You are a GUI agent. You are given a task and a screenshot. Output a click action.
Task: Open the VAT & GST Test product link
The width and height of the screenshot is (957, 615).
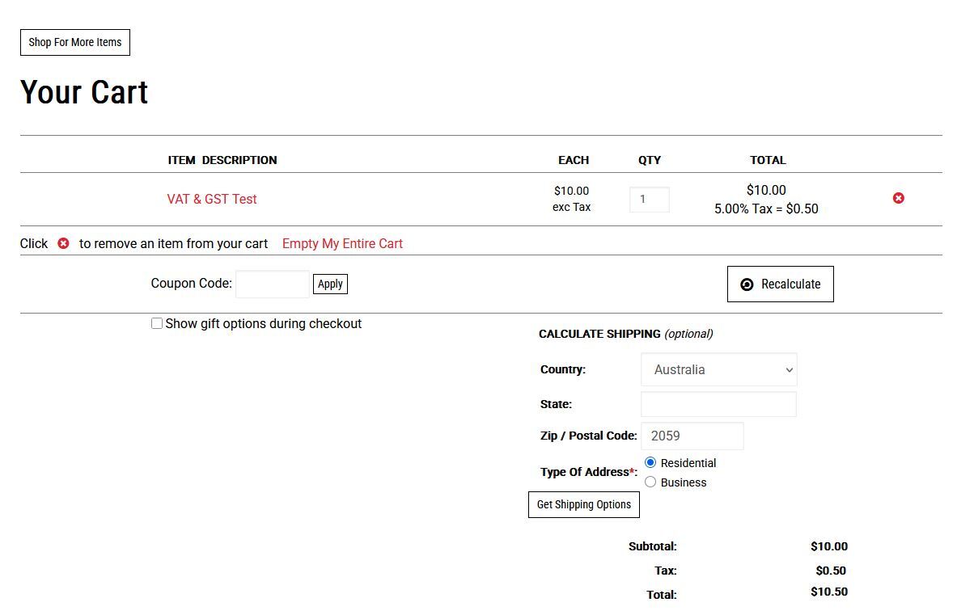pyautogui.click(x=212, y=199)
